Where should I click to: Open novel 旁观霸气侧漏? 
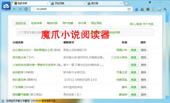tap(21, 95)
